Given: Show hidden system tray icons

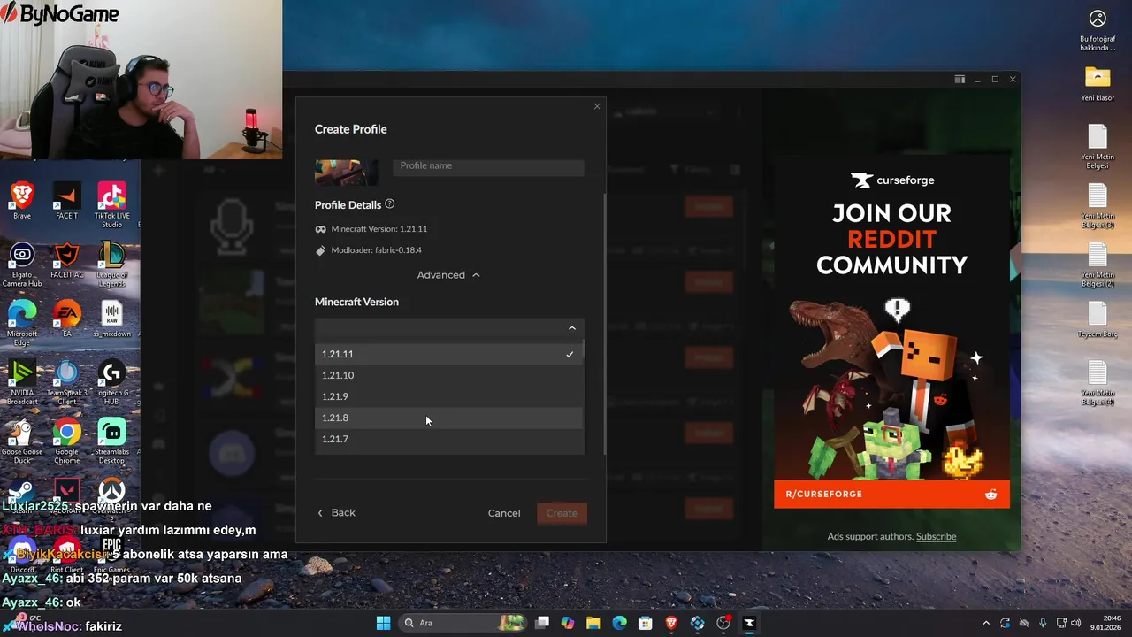Looking at the screenshot, I should [986, 623].
